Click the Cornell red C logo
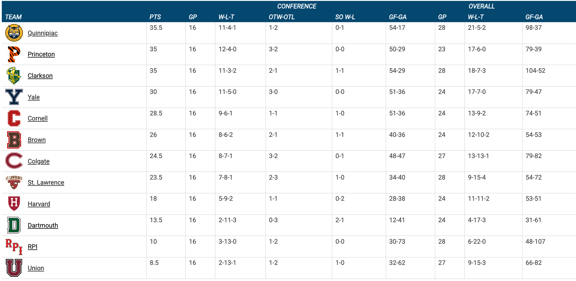This screenshot has height=281, width=576. point(14,118)
